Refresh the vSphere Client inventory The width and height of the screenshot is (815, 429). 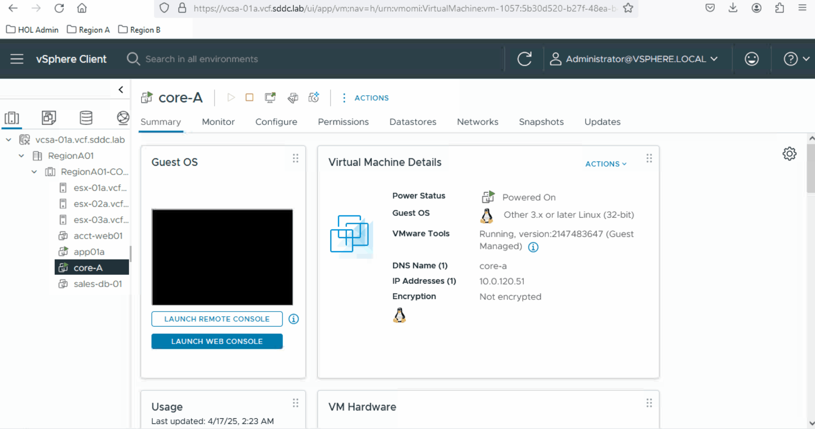(524, 58)
